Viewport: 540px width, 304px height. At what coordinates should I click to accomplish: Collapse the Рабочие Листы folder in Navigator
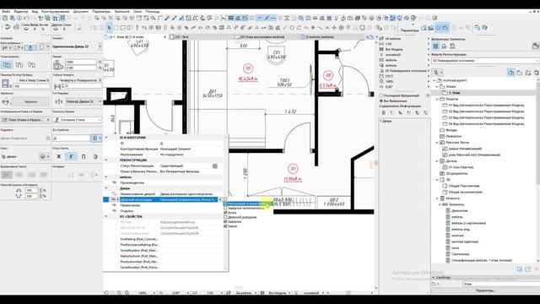pos(437,143)
